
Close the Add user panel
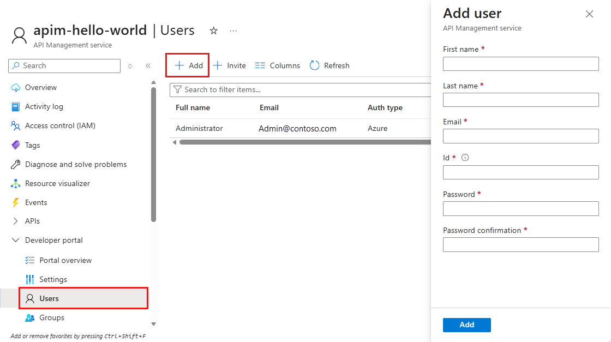(589, 14)
